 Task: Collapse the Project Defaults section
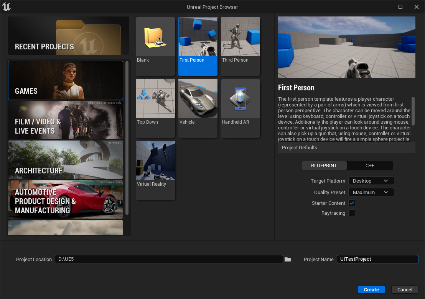pos(347,147)
